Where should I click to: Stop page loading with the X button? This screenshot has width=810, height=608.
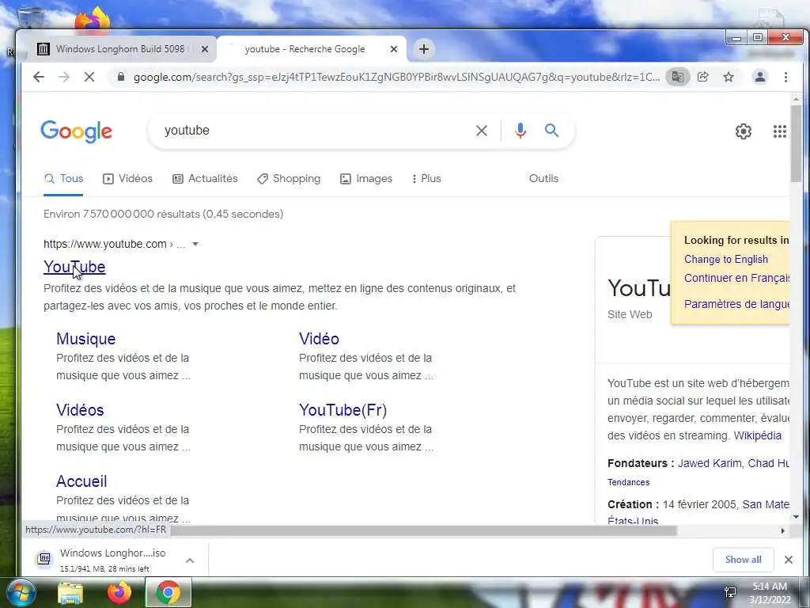click(x=89, y=77)
